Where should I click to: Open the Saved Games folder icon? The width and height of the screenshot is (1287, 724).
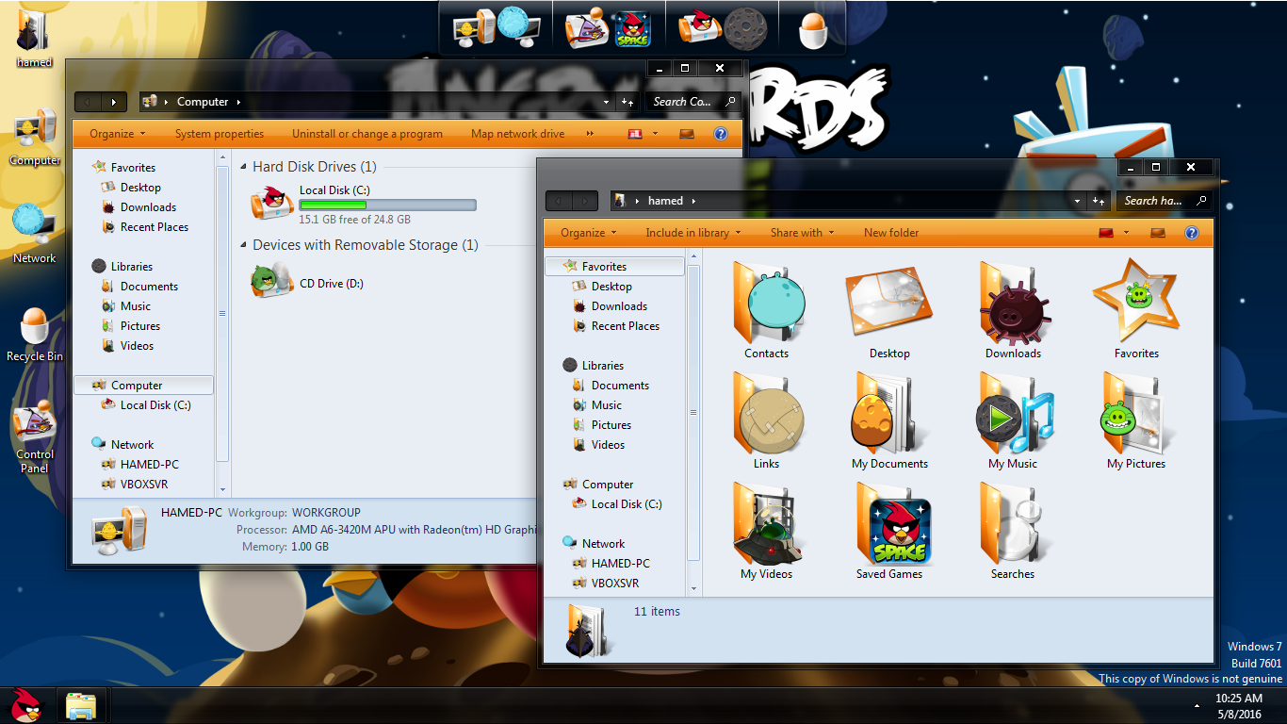click(x=889, y=530)
